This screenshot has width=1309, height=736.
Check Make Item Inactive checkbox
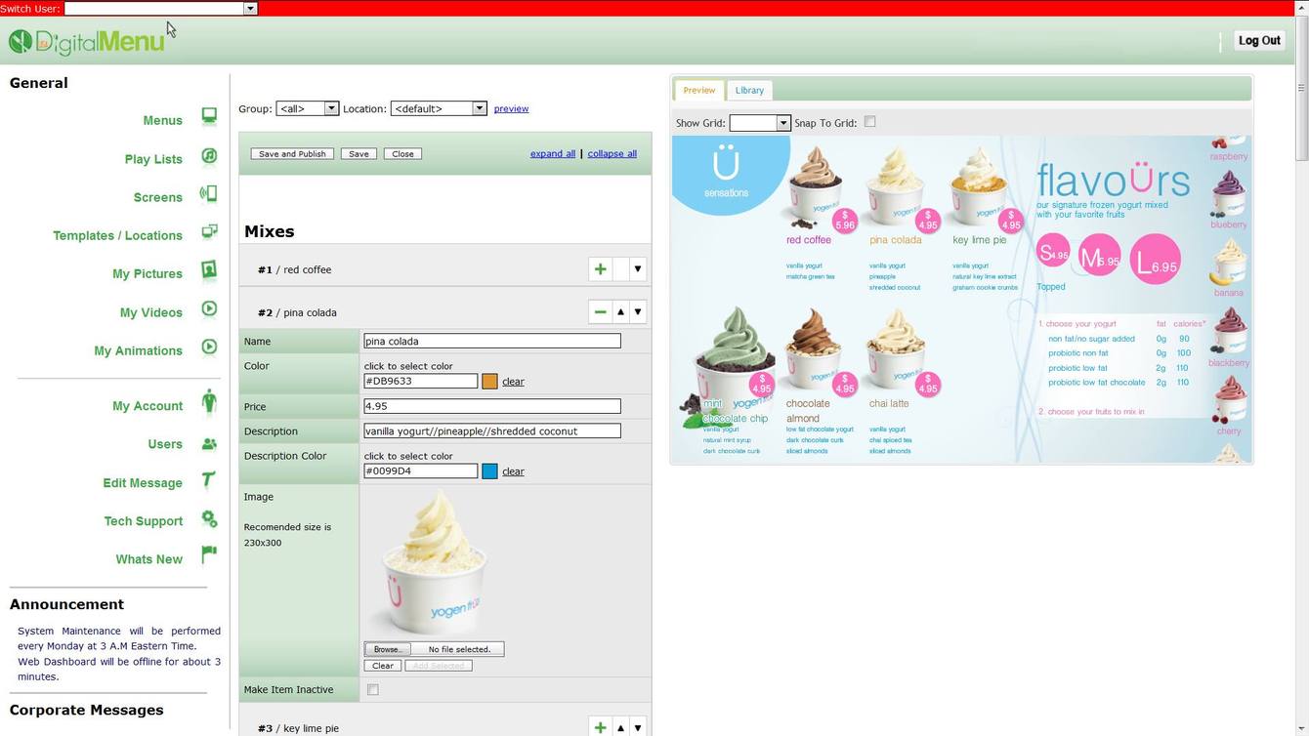[x=372, y=689]
